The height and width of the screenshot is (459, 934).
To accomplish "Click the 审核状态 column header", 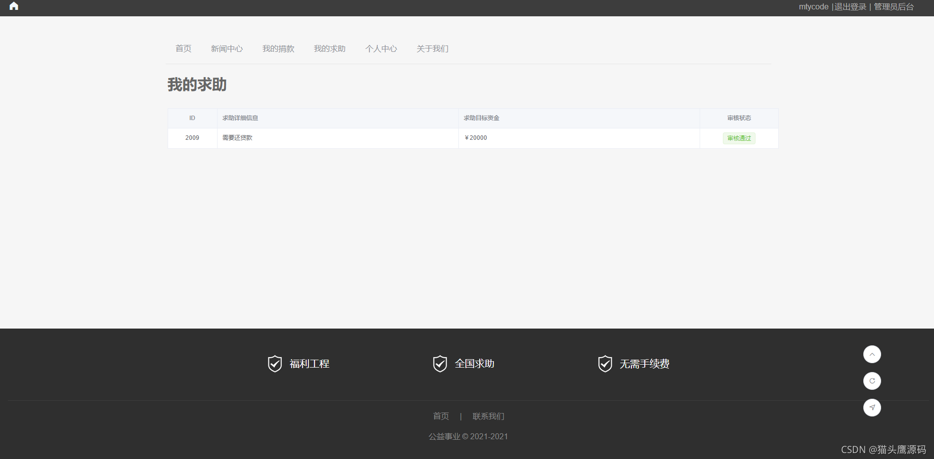I will point(739,118).
